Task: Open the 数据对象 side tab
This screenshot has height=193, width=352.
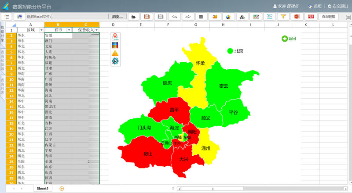Action: pos(3,34)
